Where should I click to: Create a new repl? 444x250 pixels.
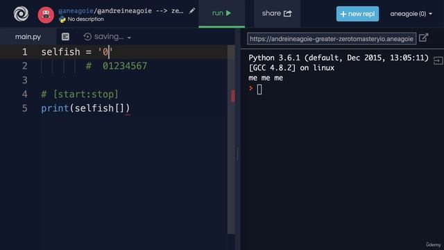[357, 14]
